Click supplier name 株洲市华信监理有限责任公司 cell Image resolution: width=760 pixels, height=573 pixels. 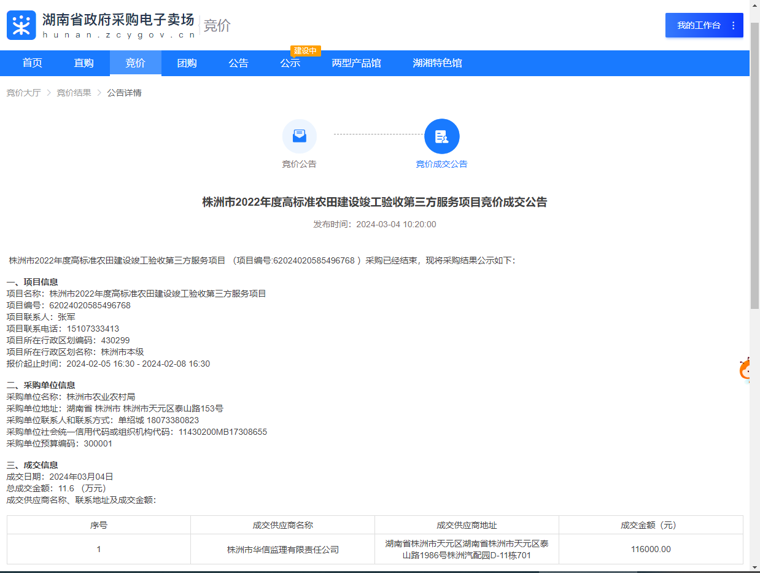click(x=282, y=550)
